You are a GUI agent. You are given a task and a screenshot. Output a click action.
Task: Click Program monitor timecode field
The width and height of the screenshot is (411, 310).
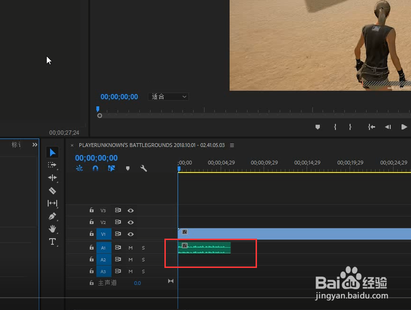(x=119, y=97)
